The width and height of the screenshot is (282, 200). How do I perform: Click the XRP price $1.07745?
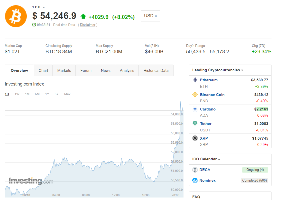click(x=260, y=138)
